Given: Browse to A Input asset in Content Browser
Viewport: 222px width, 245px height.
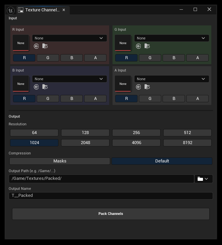Looking at the screenshot, I should 147,87.
